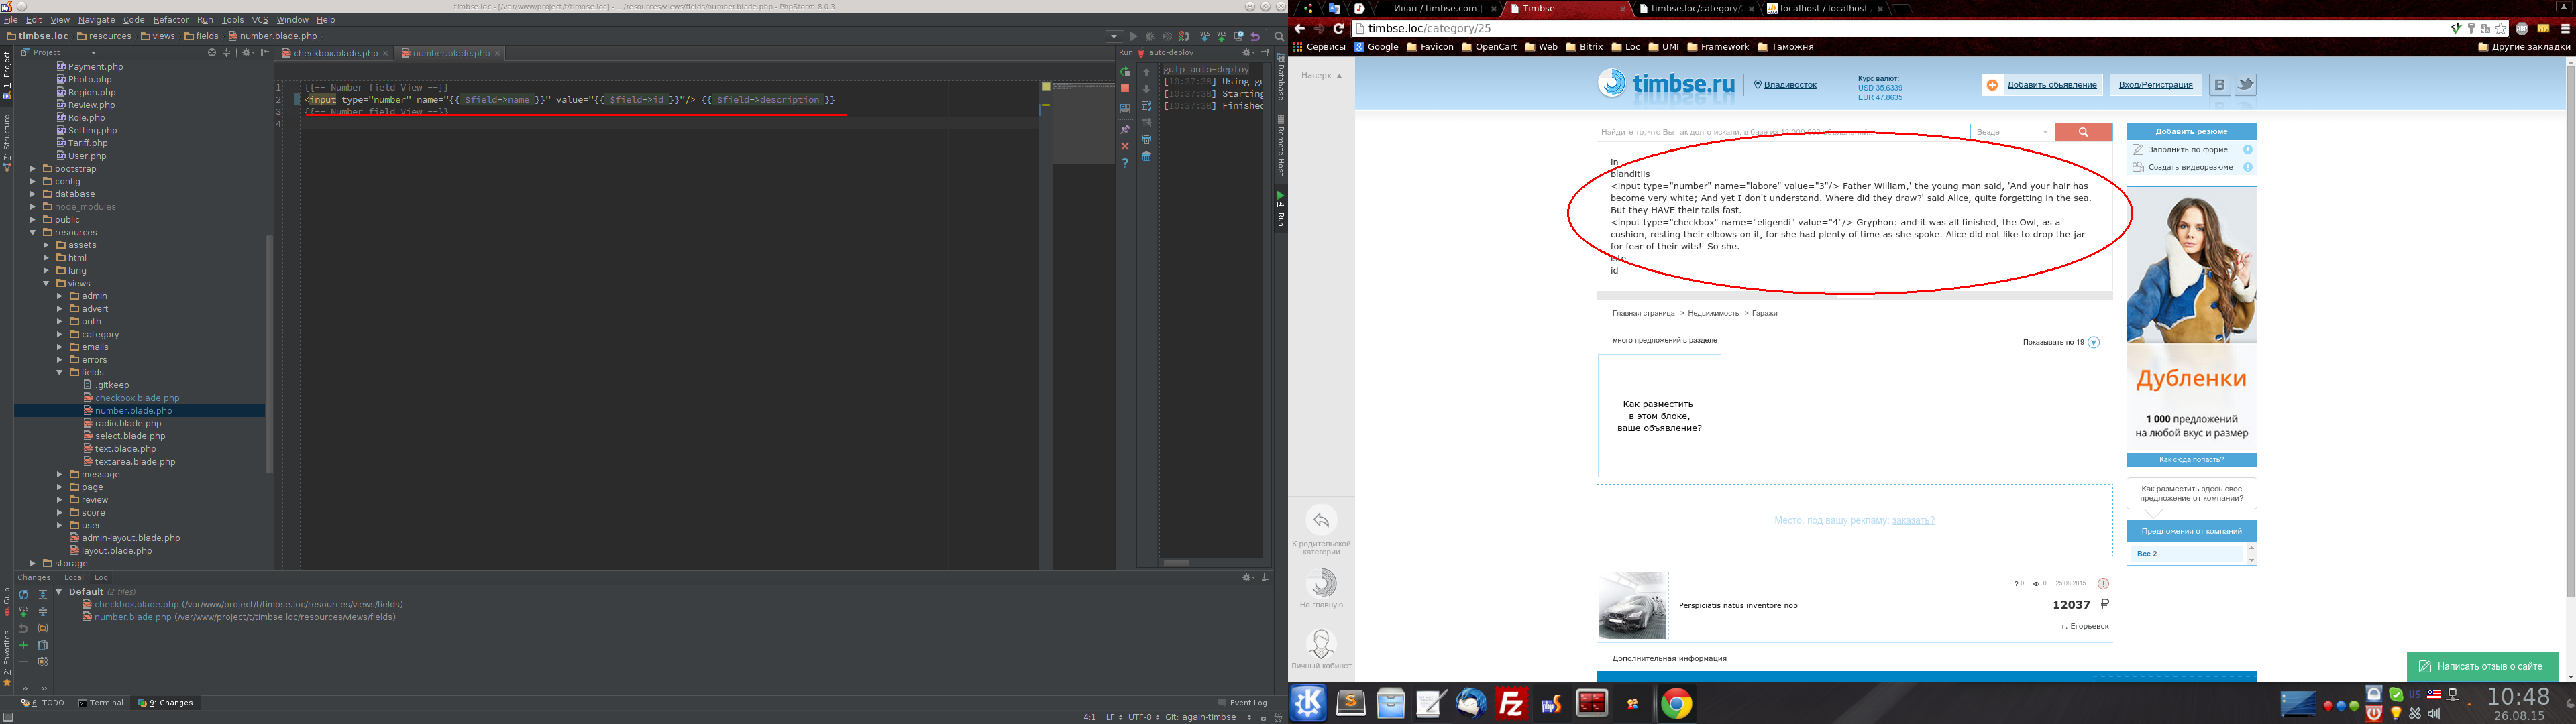Collapse the fields folder
Screen dimensions: 2576x724
pyautogui.click(x=60, y=373)
